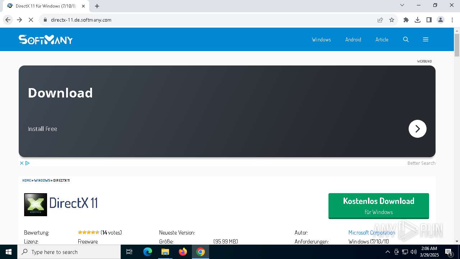Click the DirectX 11 app thumbnail

click(x=36, y=205)
